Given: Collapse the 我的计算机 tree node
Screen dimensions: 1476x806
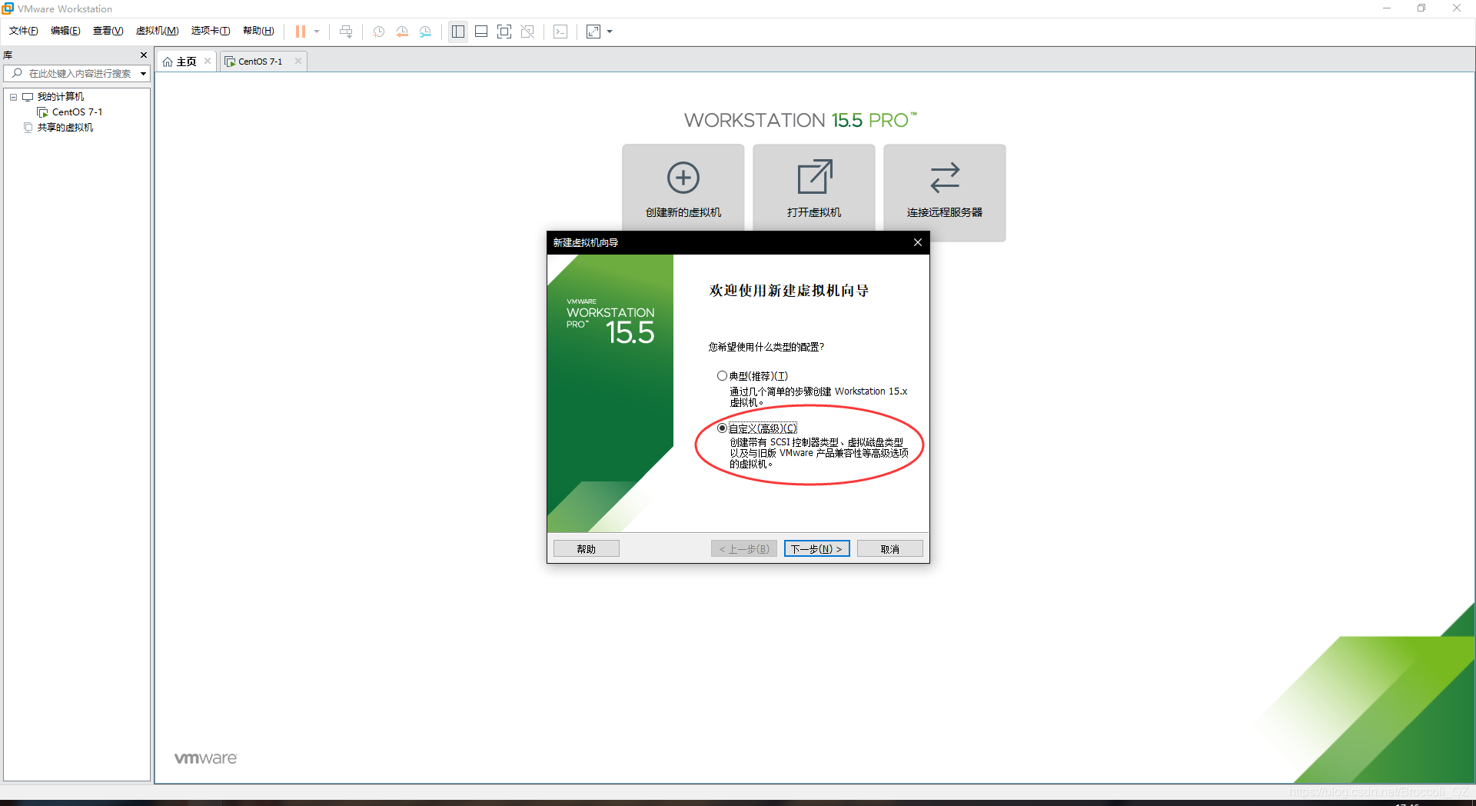Looking at the screenshot, I should click(13, 97).
